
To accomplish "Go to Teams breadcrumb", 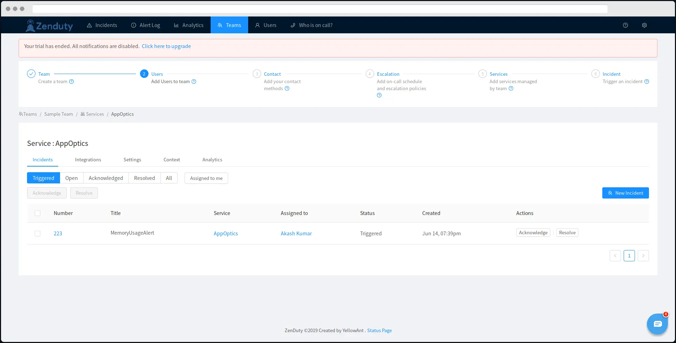I will tap(28, 114).
